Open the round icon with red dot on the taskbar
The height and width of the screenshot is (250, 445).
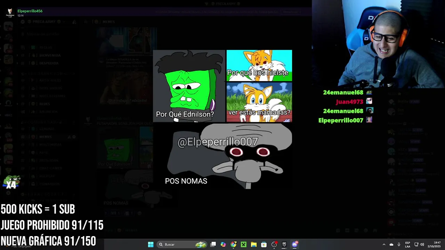click(274, 244)
